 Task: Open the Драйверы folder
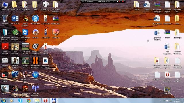coord(177,34)
